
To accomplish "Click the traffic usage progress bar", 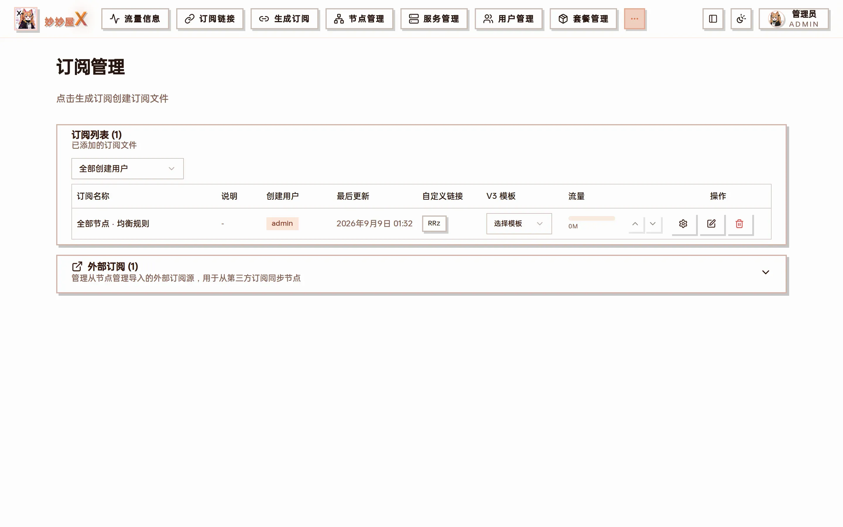I will (x=592, y=218).
